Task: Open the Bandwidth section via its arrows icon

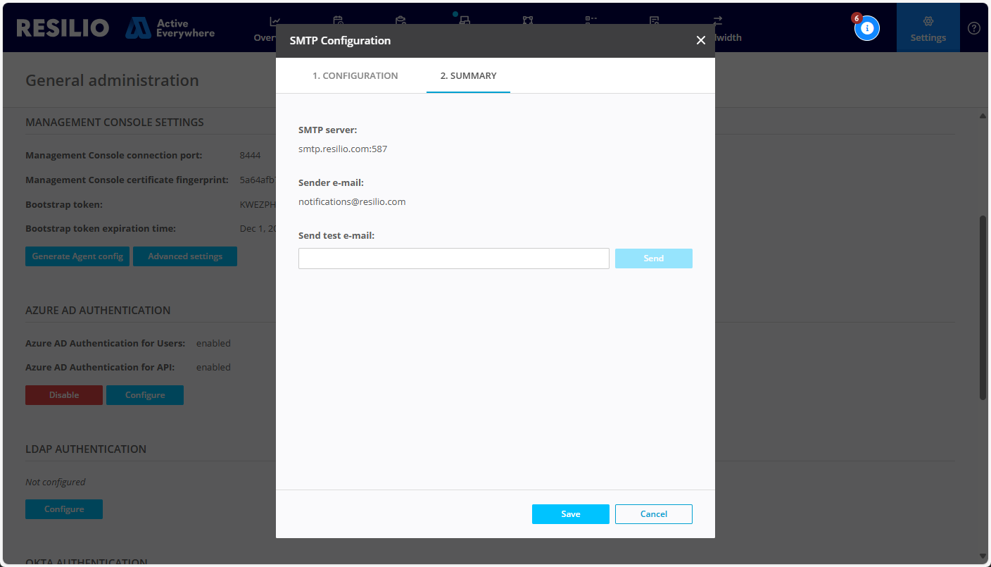Action: [x=719, y=22]
